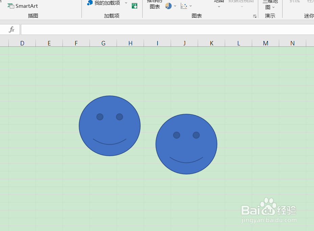Select column L header
Viewport: 314px width, 231px height.
coord(239,43)
